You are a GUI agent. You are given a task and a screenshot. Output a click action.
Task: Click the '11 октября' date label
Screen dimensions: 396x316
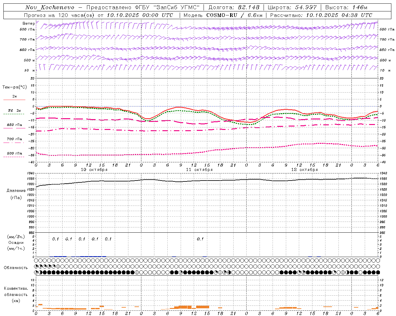(x=199, y=169)
